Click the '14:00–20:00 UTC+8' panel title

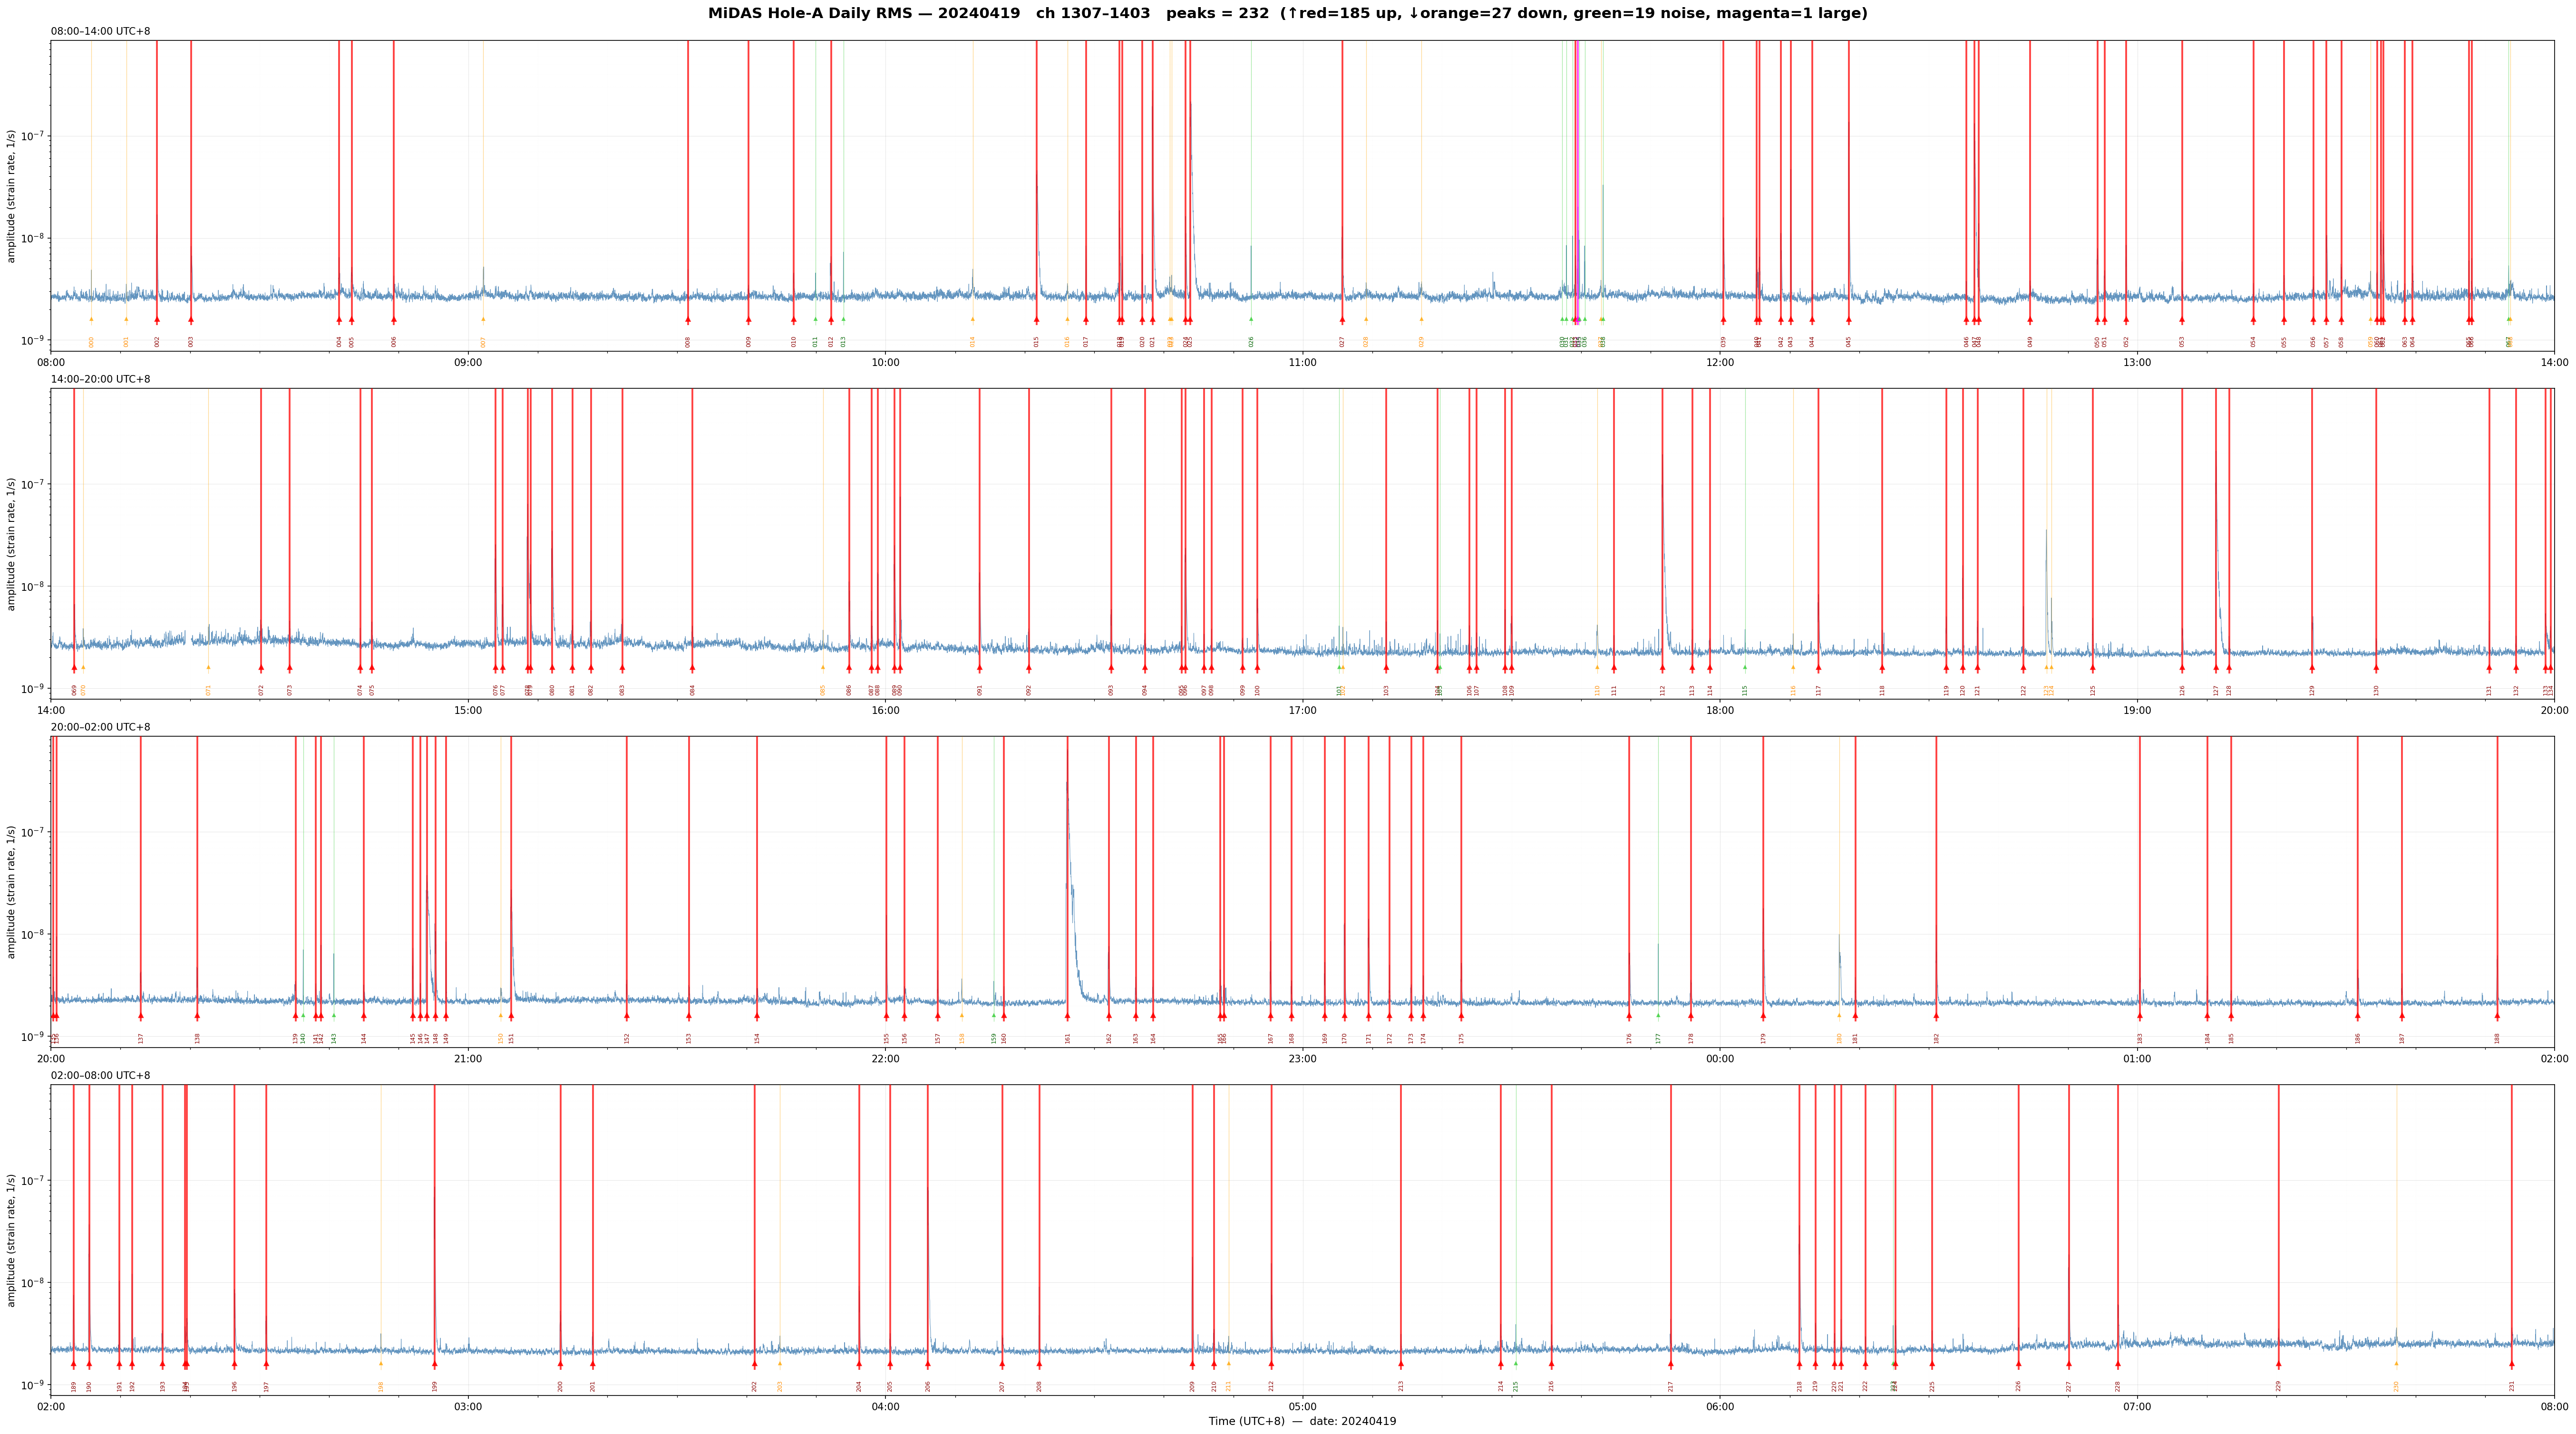101,380
